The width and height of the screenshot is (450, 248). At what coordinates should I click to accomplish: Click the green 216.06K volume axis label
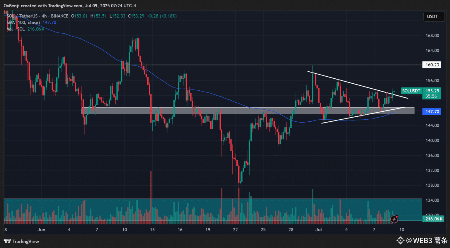pyautogui.click(x=434, y=219)
